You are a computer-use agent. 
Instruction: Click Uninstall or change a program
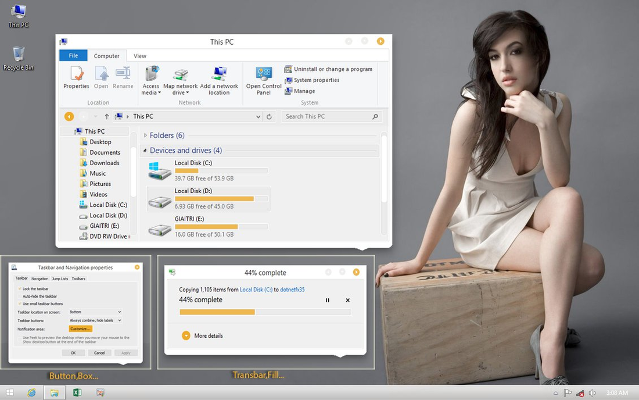click(328, 69)
